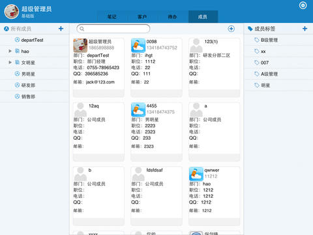Select the departTest department
This screenshot has height=235, width=313.
pos(34,40)
